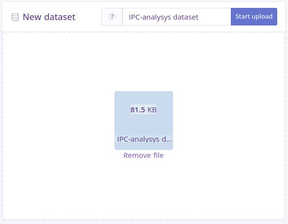Select the uploaded file thumbnail tile

(144, 121)
